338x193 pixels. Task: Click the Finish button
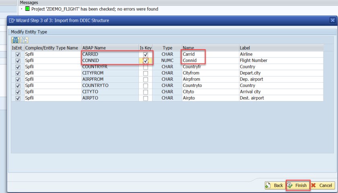pos(298,185)
